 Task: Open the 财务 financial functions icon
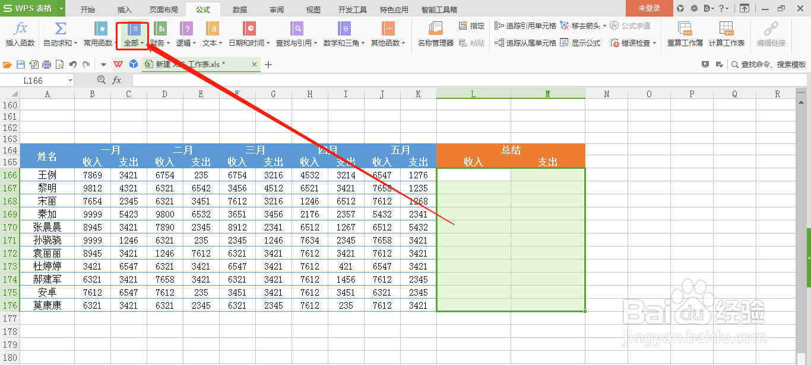coord(160,29)
